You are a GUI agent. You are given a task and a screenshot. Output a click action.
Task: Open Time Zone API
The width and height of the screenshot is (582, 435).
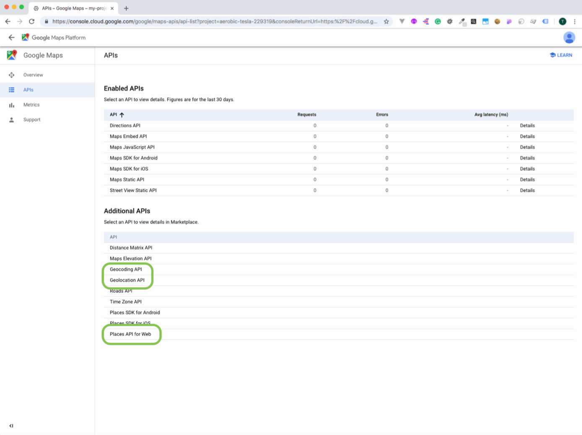click(x=126, y=302)
